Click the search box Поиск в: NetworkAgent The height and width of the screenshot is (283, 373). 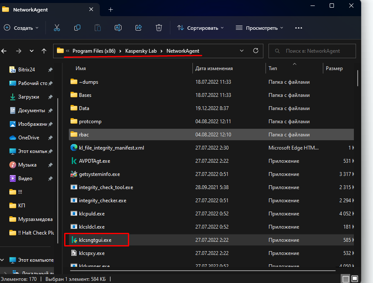click(312, 51)
